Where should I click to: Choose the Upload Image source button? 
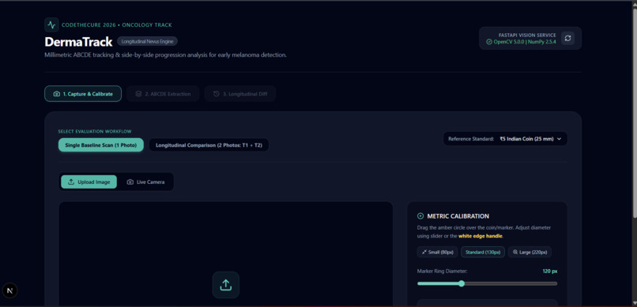tap(89, 182)
